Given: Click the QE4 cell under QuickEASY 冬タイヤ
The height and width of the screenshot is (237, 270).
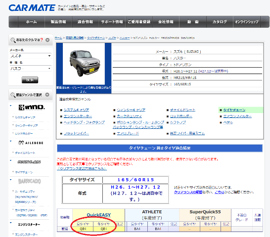Looking at the screenshot, I should (104, 229).
